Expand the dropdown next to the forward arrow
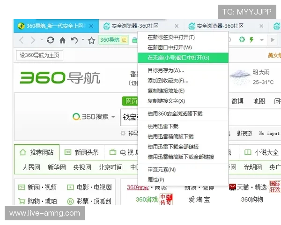The image size is (281, 225). [42, 39]
